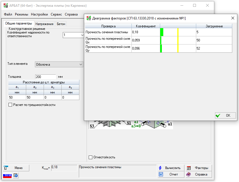239x182 pixels.
Task: Open the Справка help book button
Action: tap(198, 174)
